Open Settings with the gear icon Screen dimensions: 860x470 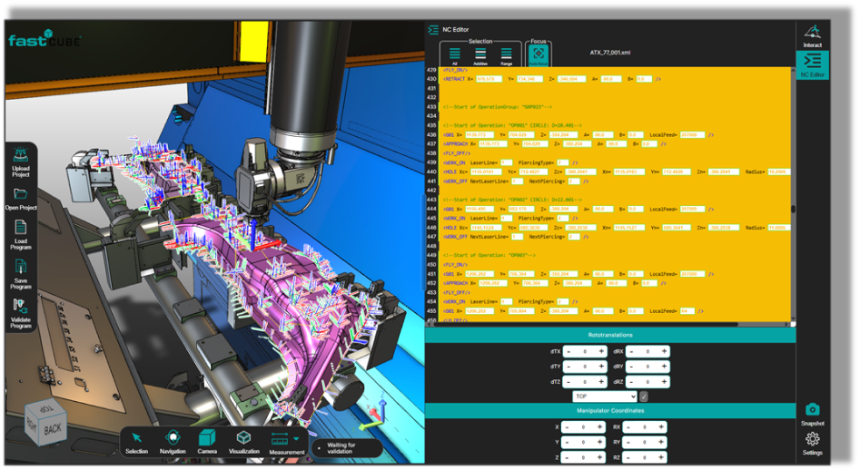click(x=812, y=443)
